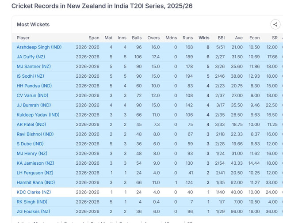The height and width of the screenshot is (223, 283).
Task: Open Harshit Rana (IND) player link
Action: point(35,183)
